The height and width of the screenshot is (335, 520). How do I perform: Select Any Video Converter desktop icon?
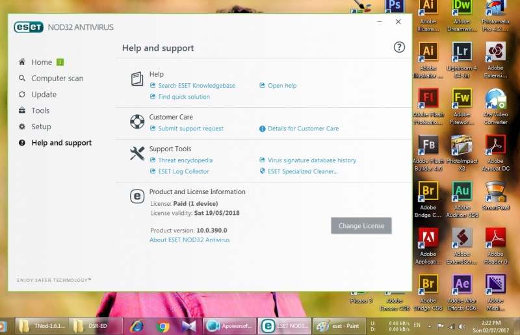tap(495, 106)
